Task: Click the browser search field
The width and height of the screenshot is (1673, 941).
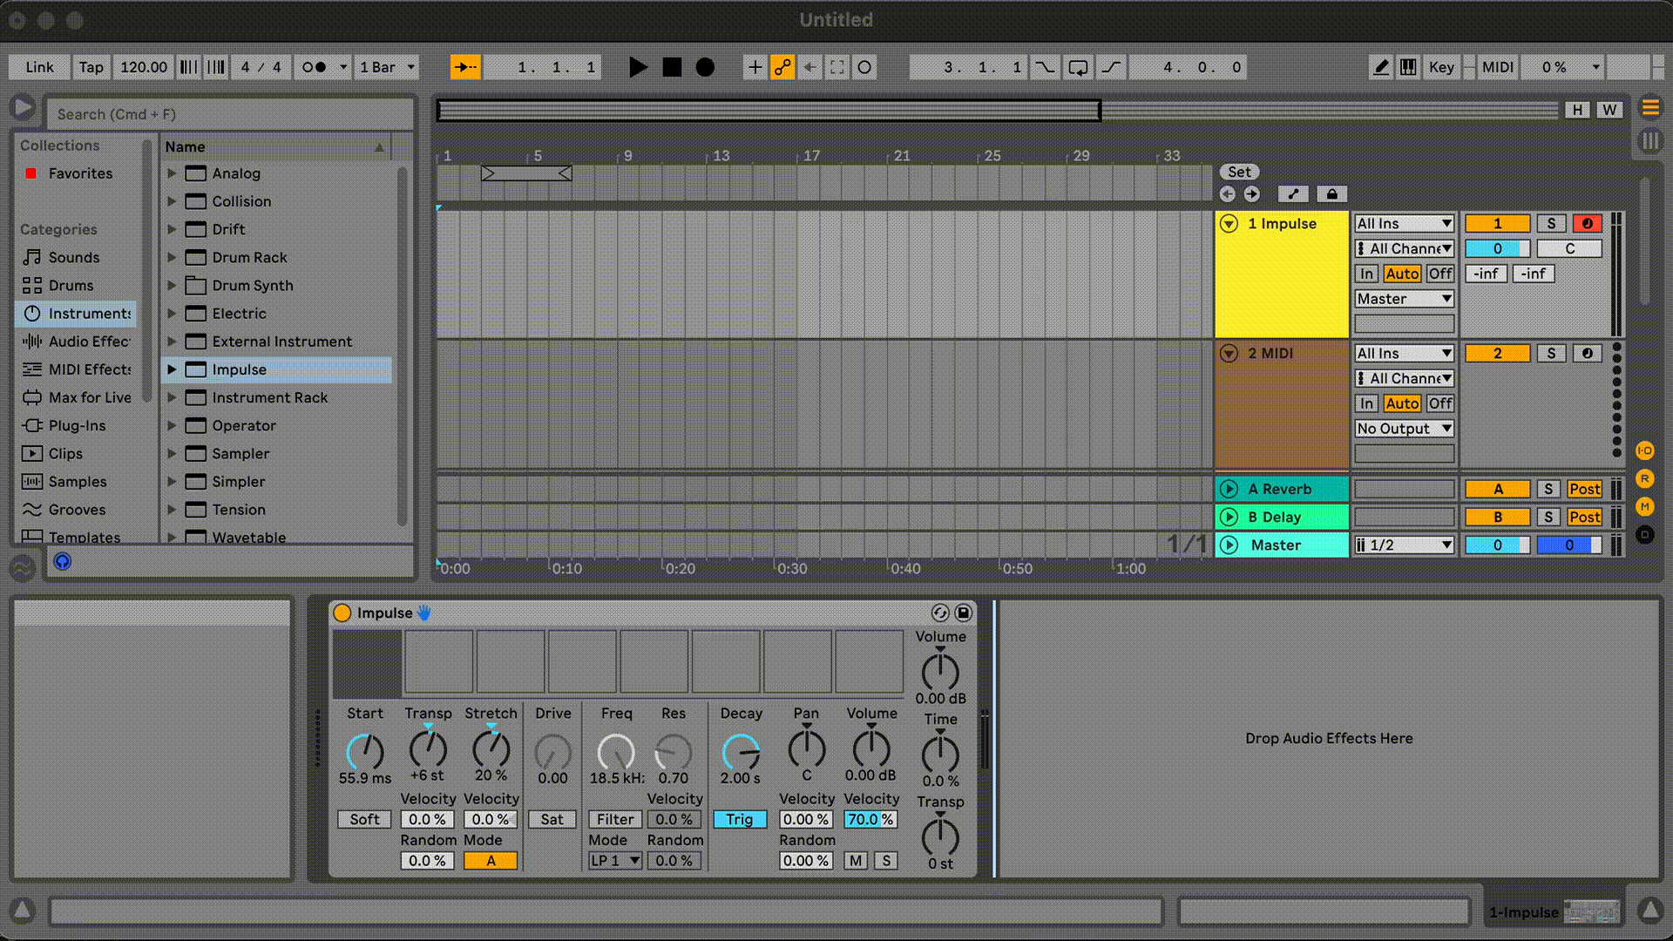Action: coord(230,114)
